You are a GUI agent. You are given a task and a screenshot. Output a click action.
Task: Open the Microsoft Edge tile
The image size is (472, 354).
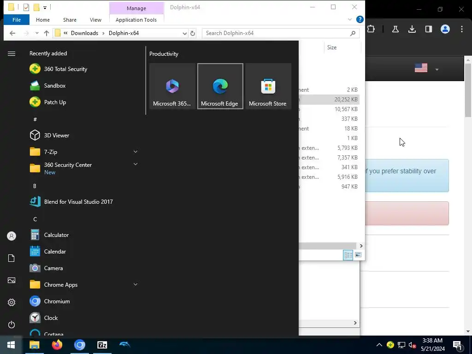pos(220,86)
